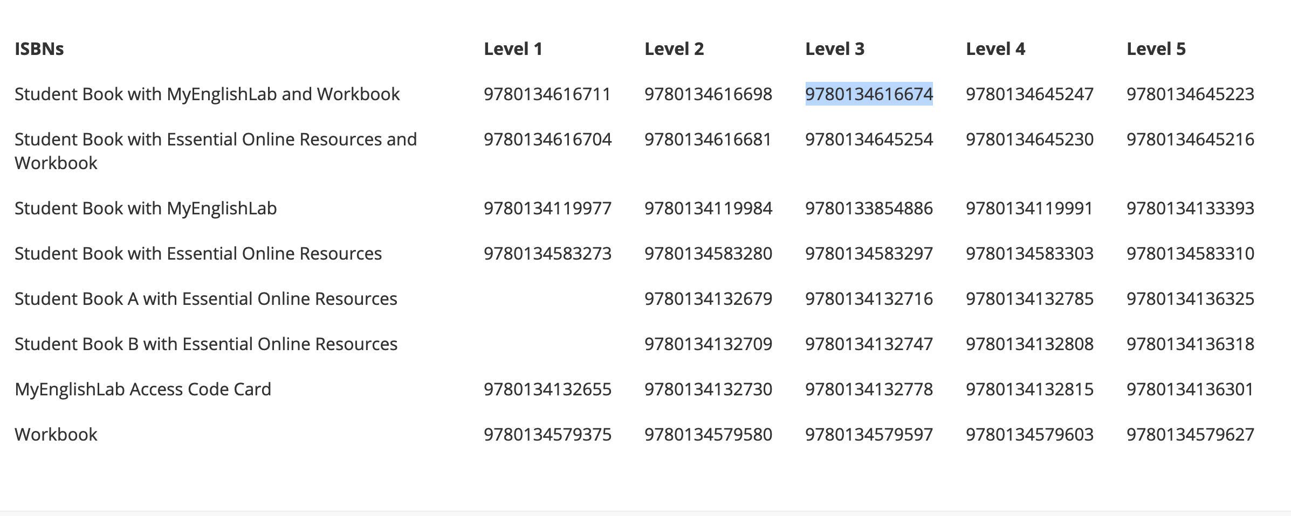The image size is (1291, 516).
Task: Click ISBN 9780134645223 in Level 5
Action: (x=1190, y=94)
